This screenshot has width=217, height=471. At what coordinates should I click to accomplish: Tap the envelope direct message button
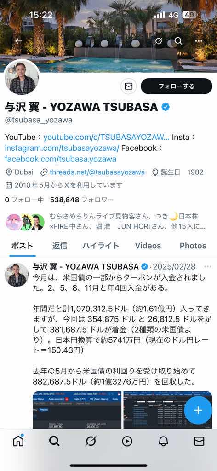point(129,86)
